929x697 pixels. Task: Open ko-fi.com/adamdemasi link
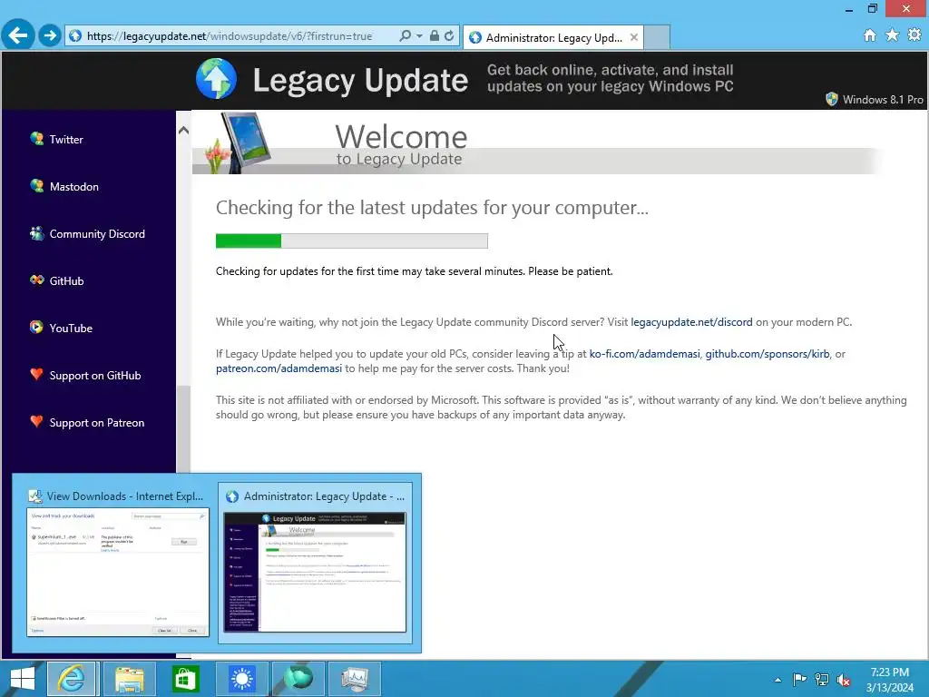pos(645,354)
